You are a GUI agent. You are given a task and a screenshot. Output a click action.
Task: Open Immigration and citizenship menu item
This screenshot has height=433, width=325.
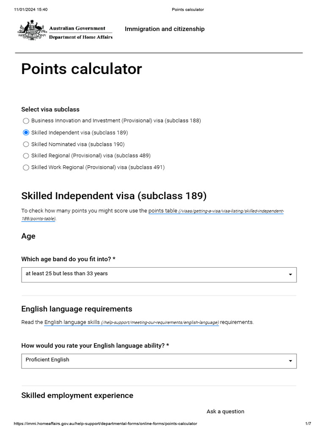(x=165, y=29)
